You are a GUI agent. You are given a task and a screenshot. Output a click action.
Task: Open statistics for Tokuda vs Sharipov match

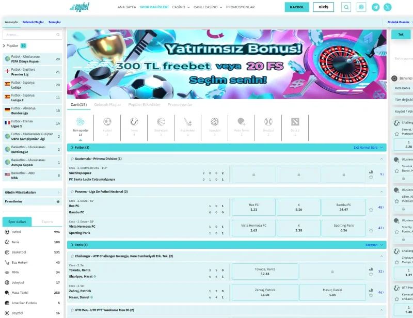pos(371,269)
